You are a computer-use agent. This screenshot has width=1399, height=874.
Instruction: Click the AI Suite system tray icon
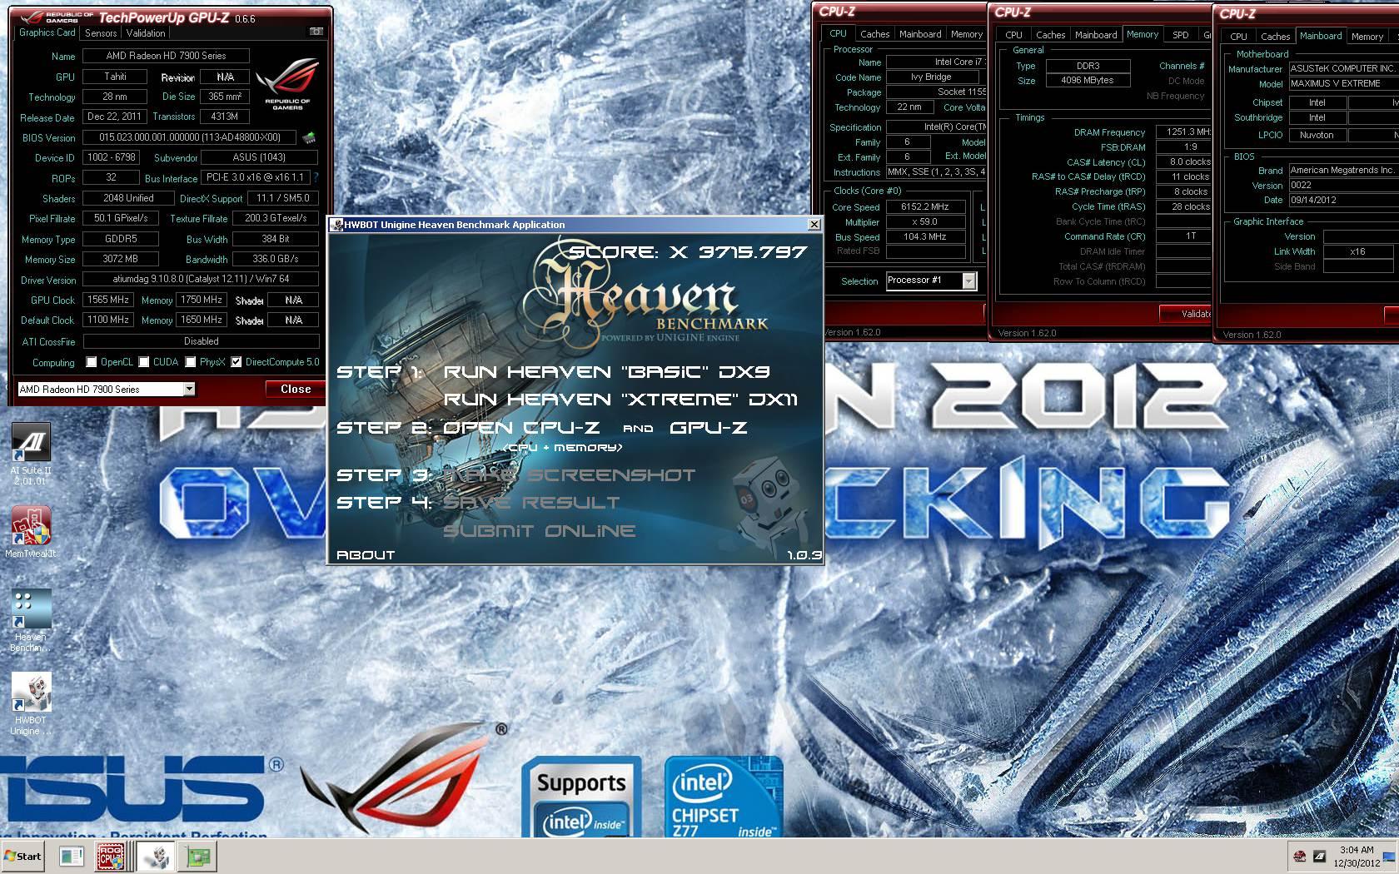point(1319,856)
